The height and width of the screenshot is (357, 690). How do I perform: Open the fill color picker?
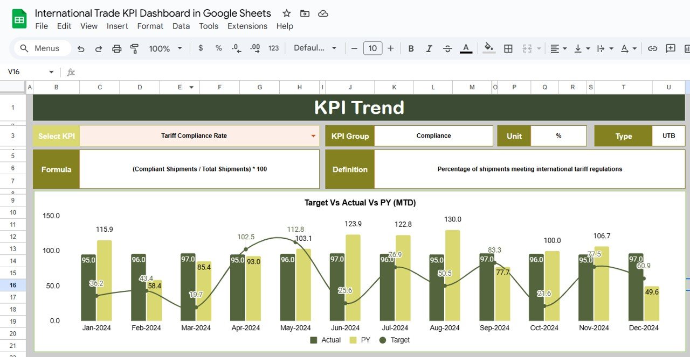(489, 48)
